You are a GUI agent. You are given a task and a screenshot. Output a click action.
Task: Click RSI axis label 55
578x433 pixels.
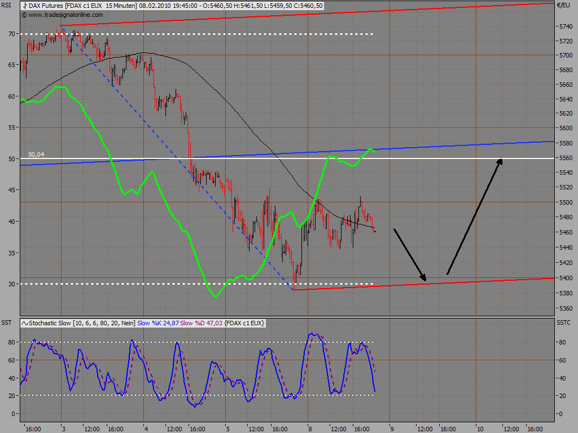pos(12,127)
